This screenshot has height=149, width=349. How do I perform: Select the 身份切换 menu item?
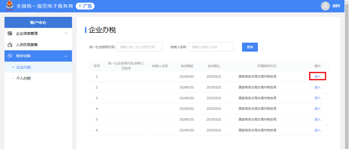click(x=38, y=56)
